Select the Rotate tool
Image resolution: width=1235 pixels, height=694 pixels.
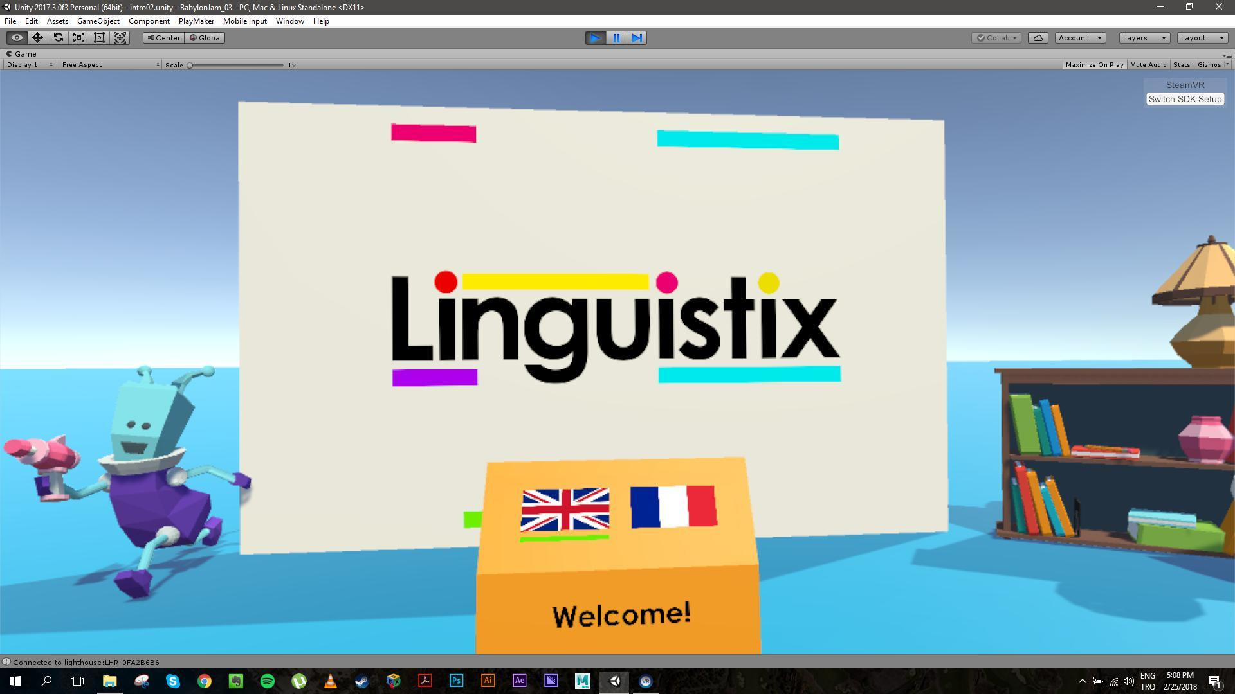pyautogui.click(x=58, y=38)
